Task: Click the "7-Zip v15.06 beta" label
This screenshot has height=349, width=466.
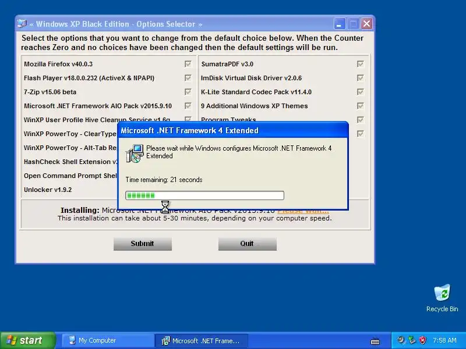Action: (x=50, y=92)
